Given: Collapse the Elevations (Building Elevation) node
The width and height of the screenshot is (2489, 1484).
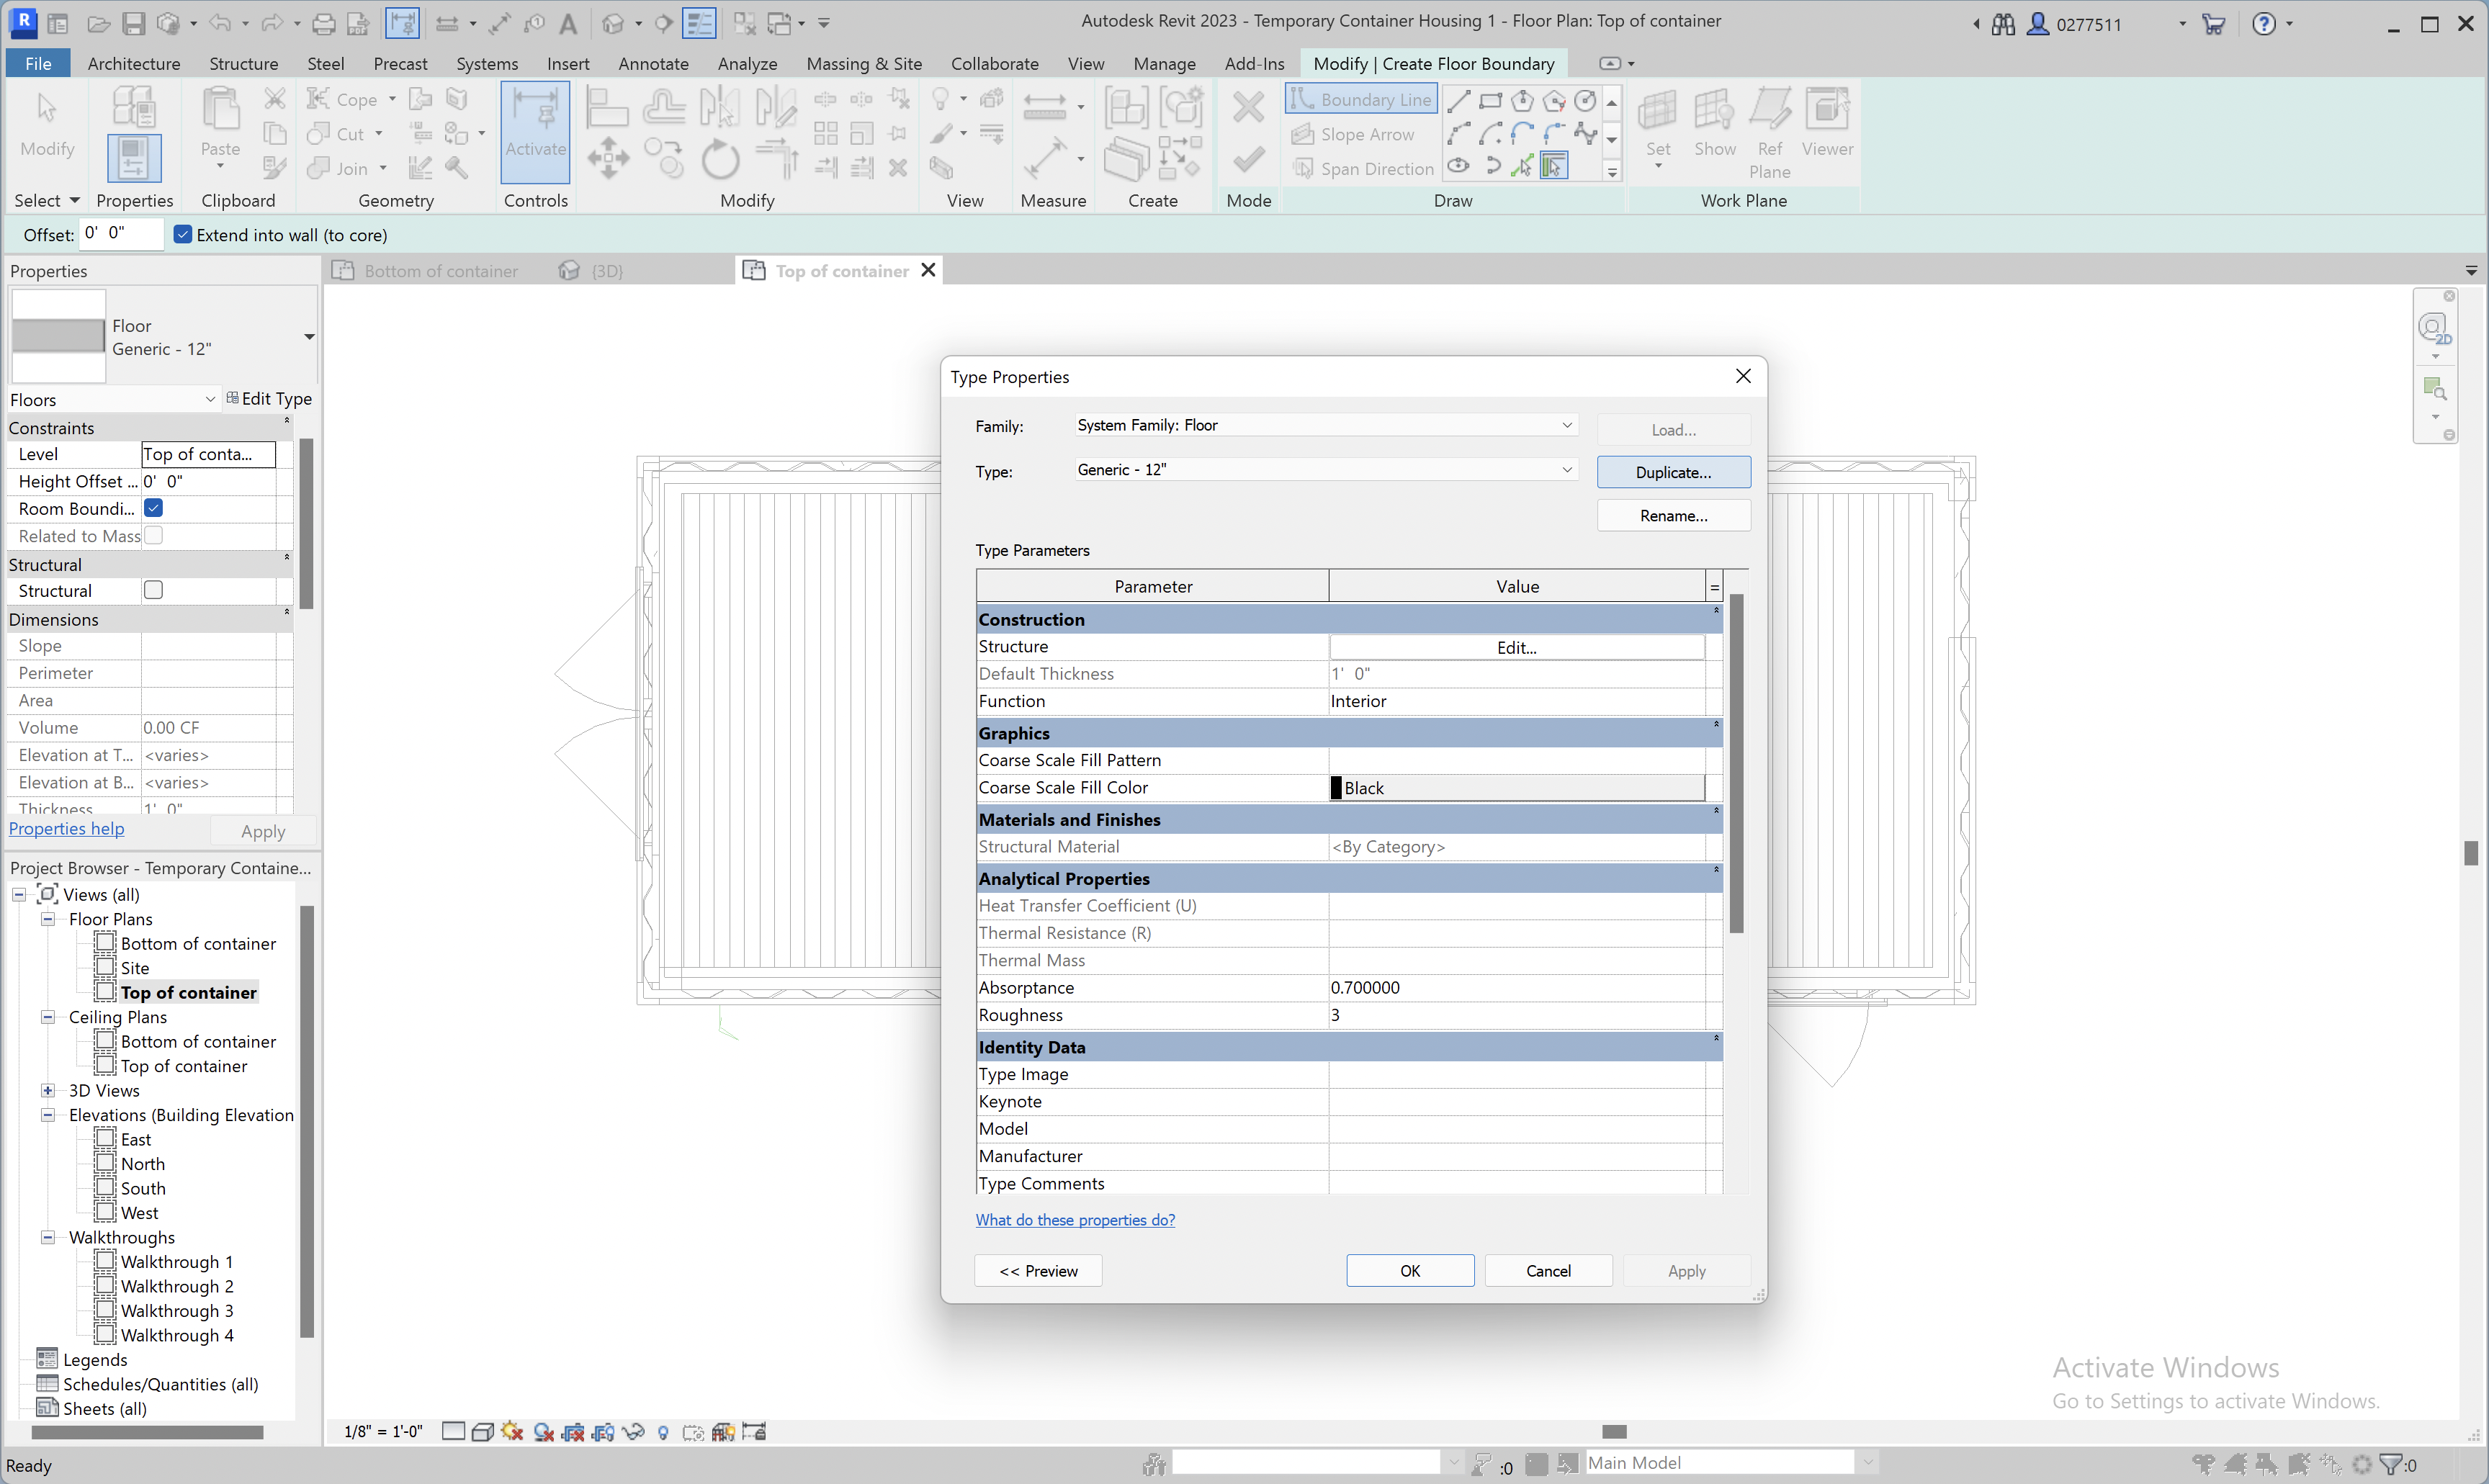Looking at the screenshot, I should pos(47,1114).
